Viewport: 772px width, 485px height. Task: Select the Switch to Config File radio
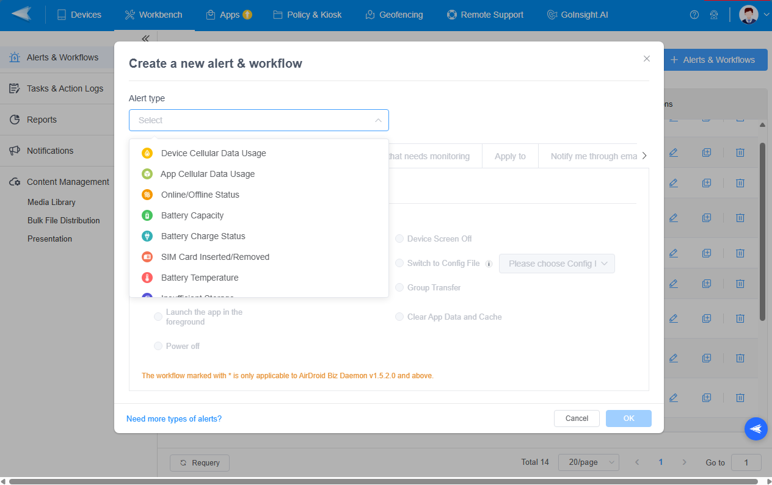pos(399,263)
